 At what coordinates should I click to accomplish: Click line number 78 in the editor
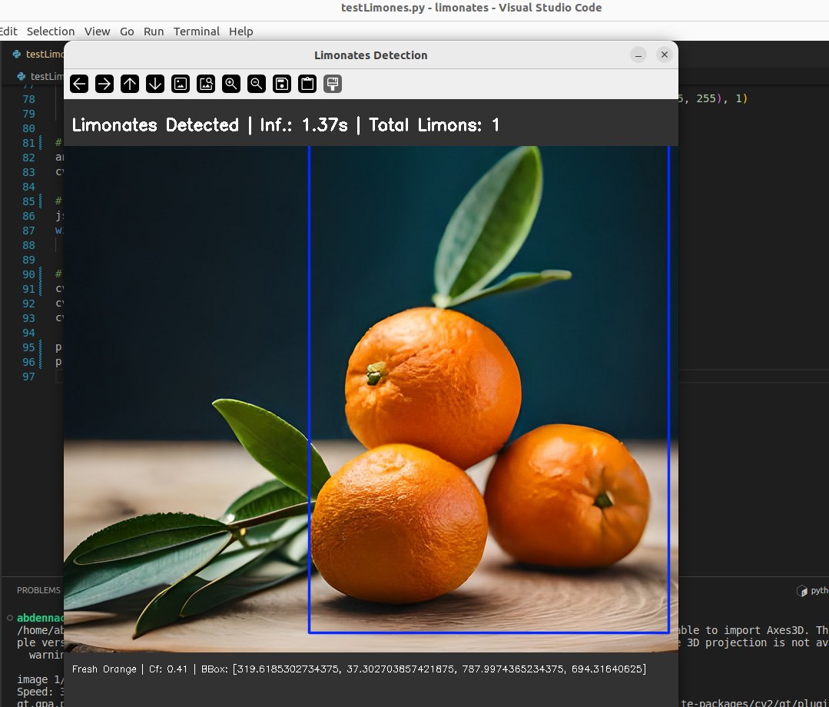(x=28, y=99)
